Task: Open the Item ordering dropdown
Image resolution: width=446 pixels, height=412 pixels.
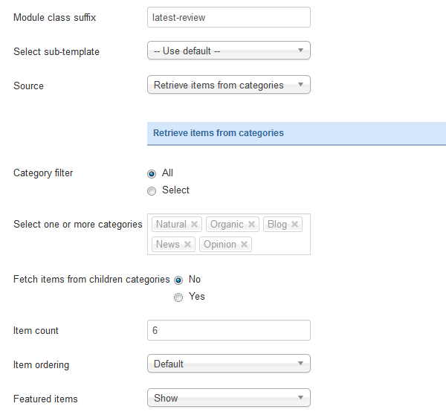Action: pos(229,364)
